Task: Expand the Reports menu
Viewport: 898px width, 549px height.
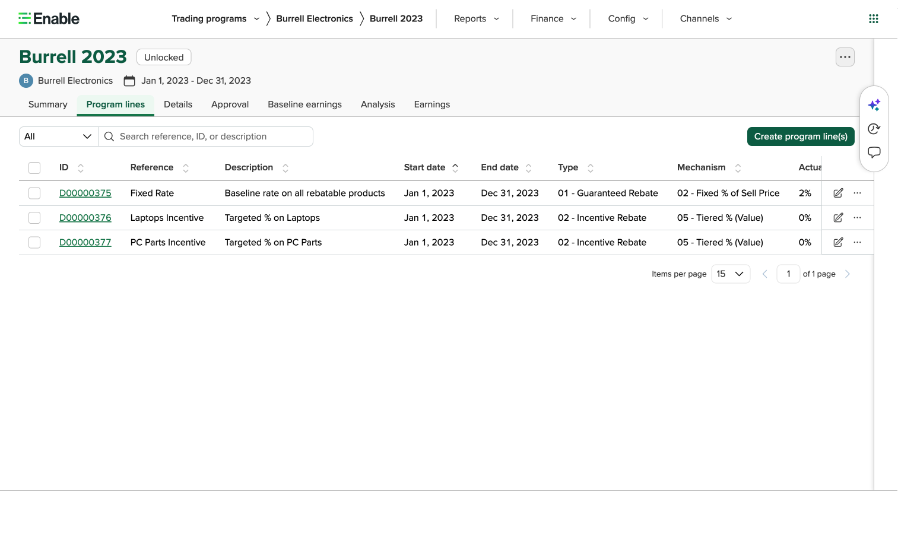Action: (x=477, y=19)
